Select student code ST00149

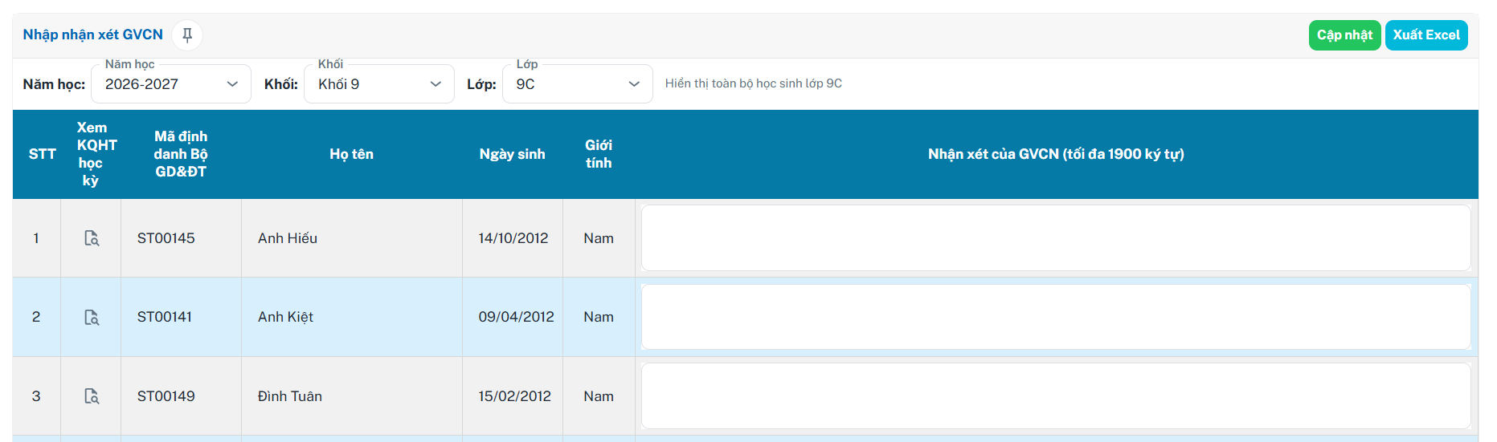[166, 396]
